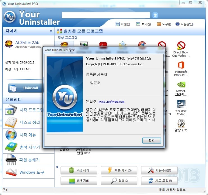208x195 pixels.
Task: Click the AC3Filter 2.5b title in details
Action: point(27,42)
